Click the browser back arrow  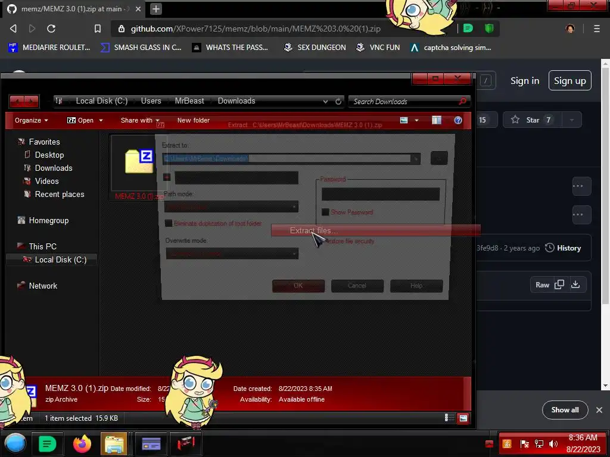pyautogui.click(x=13, y=29)
